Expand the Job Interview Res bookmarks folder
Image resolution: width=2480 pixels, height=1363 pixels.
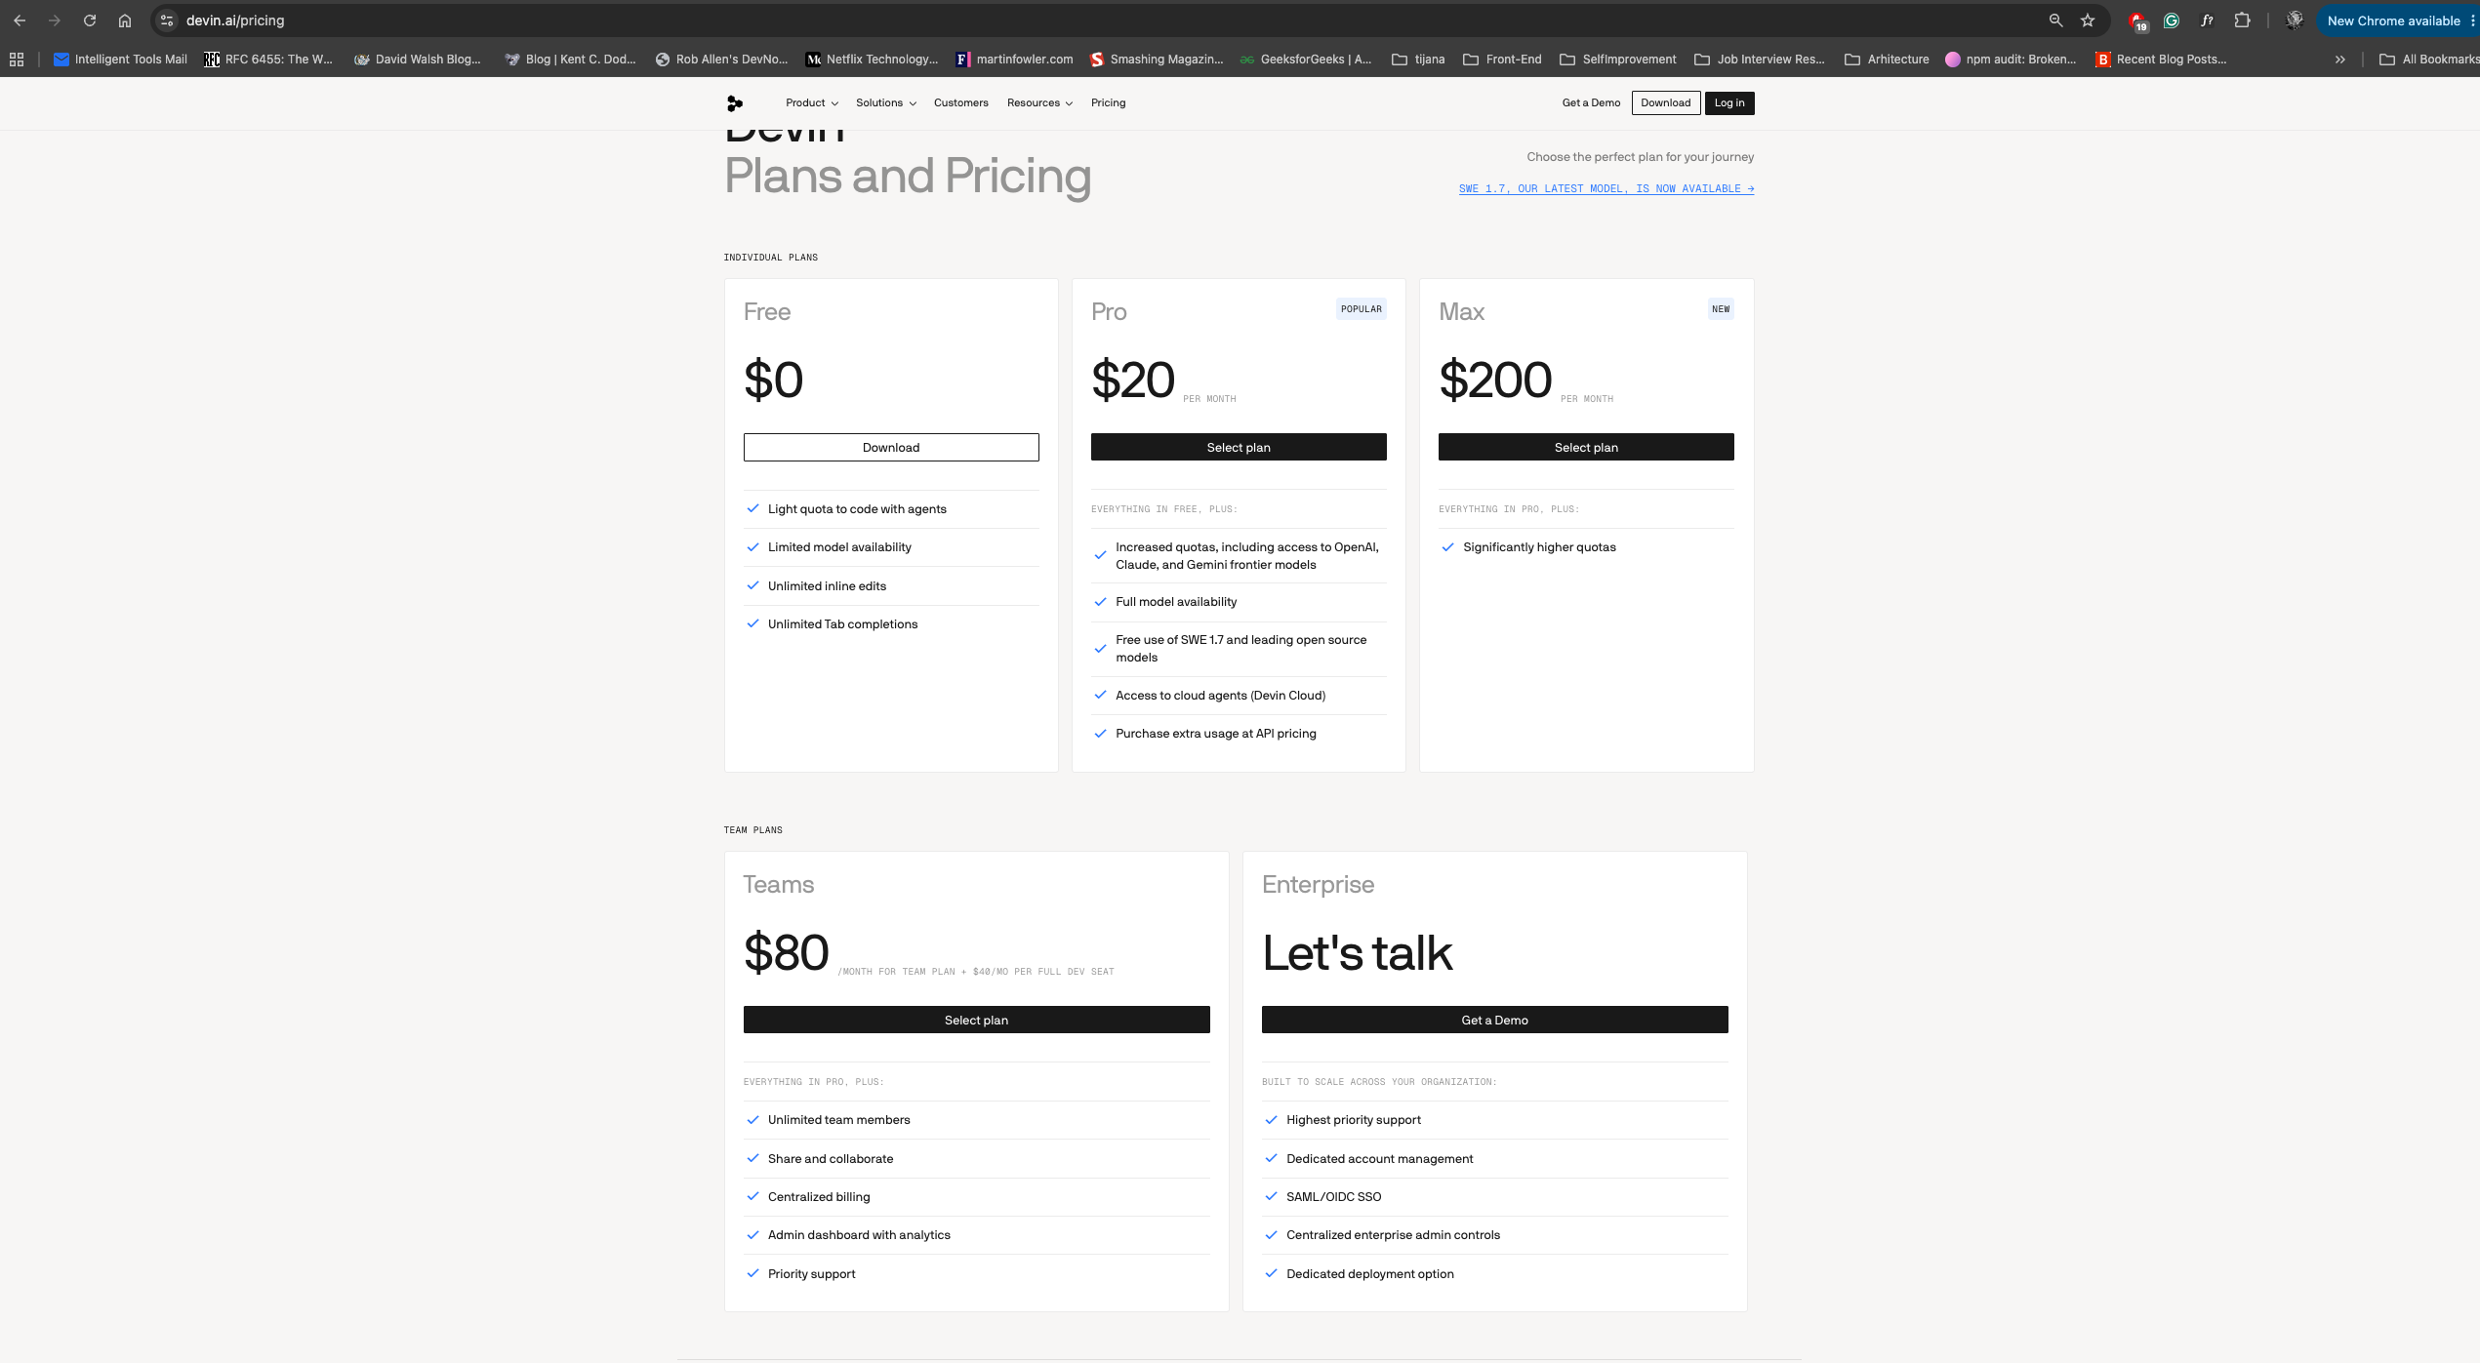(x=1760, y=60)
